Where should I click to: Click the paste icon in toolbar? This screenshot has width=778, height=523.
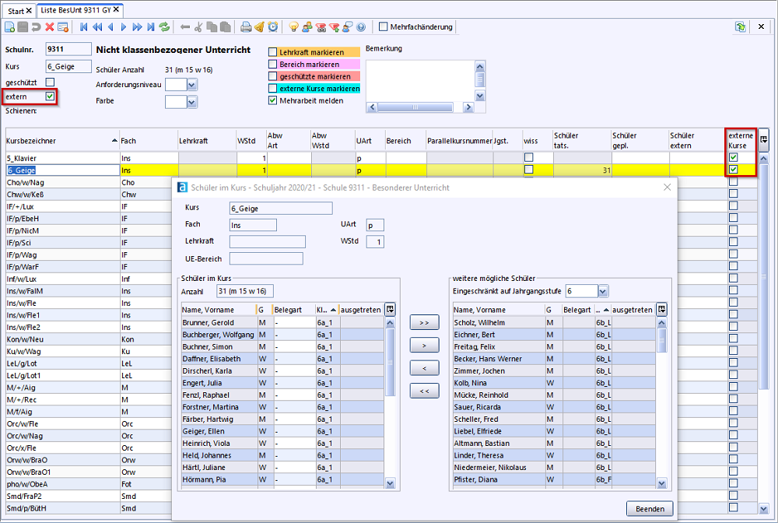[226, 26]
